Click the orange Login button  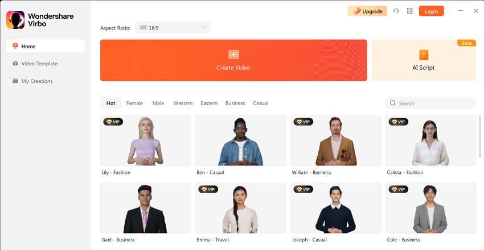[431, 11]
